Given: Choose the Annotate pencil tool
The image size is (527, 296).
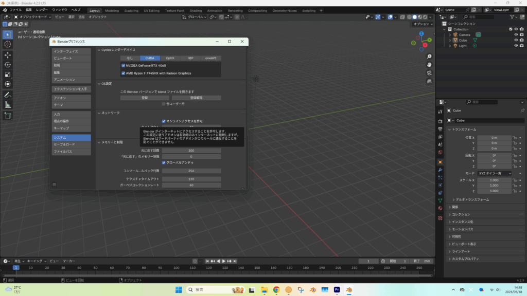Looking at the screenshot, I should click(x=8, y=95).
